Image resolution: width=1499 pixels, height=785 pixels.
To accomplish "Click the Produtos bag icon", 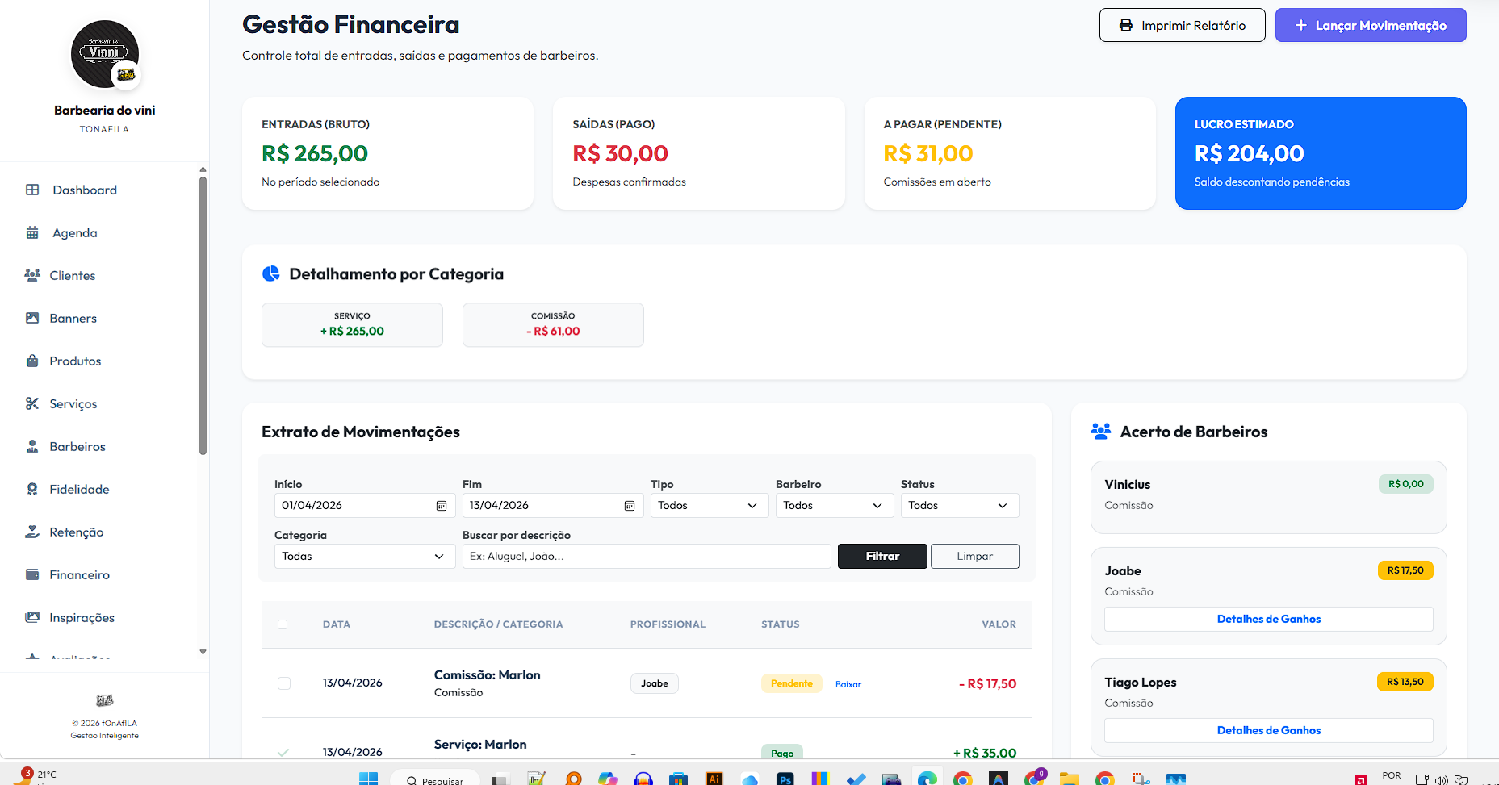I will click(32, 361).
